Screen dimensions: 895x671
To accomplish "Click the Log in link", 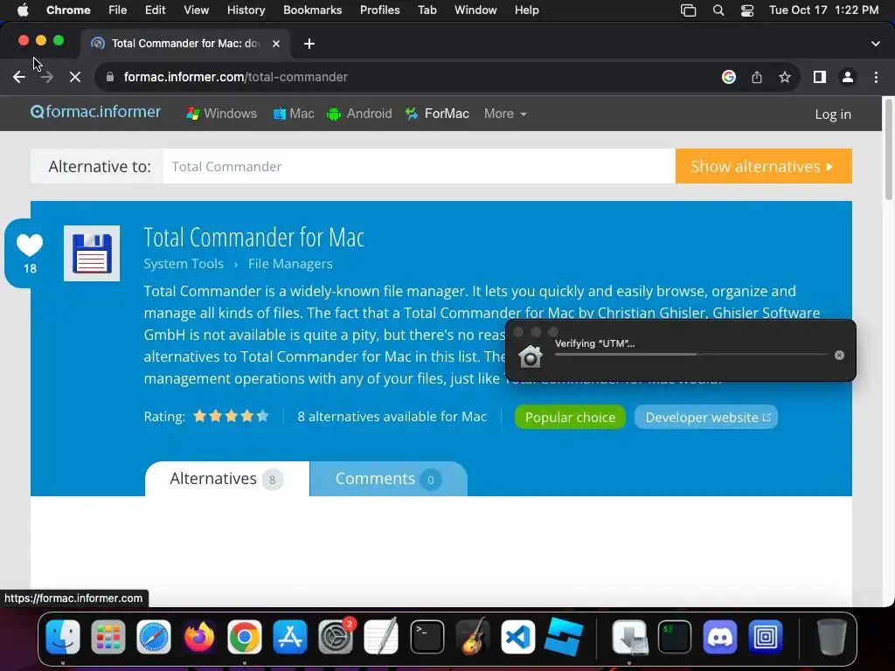I will [x=833, y=114].
